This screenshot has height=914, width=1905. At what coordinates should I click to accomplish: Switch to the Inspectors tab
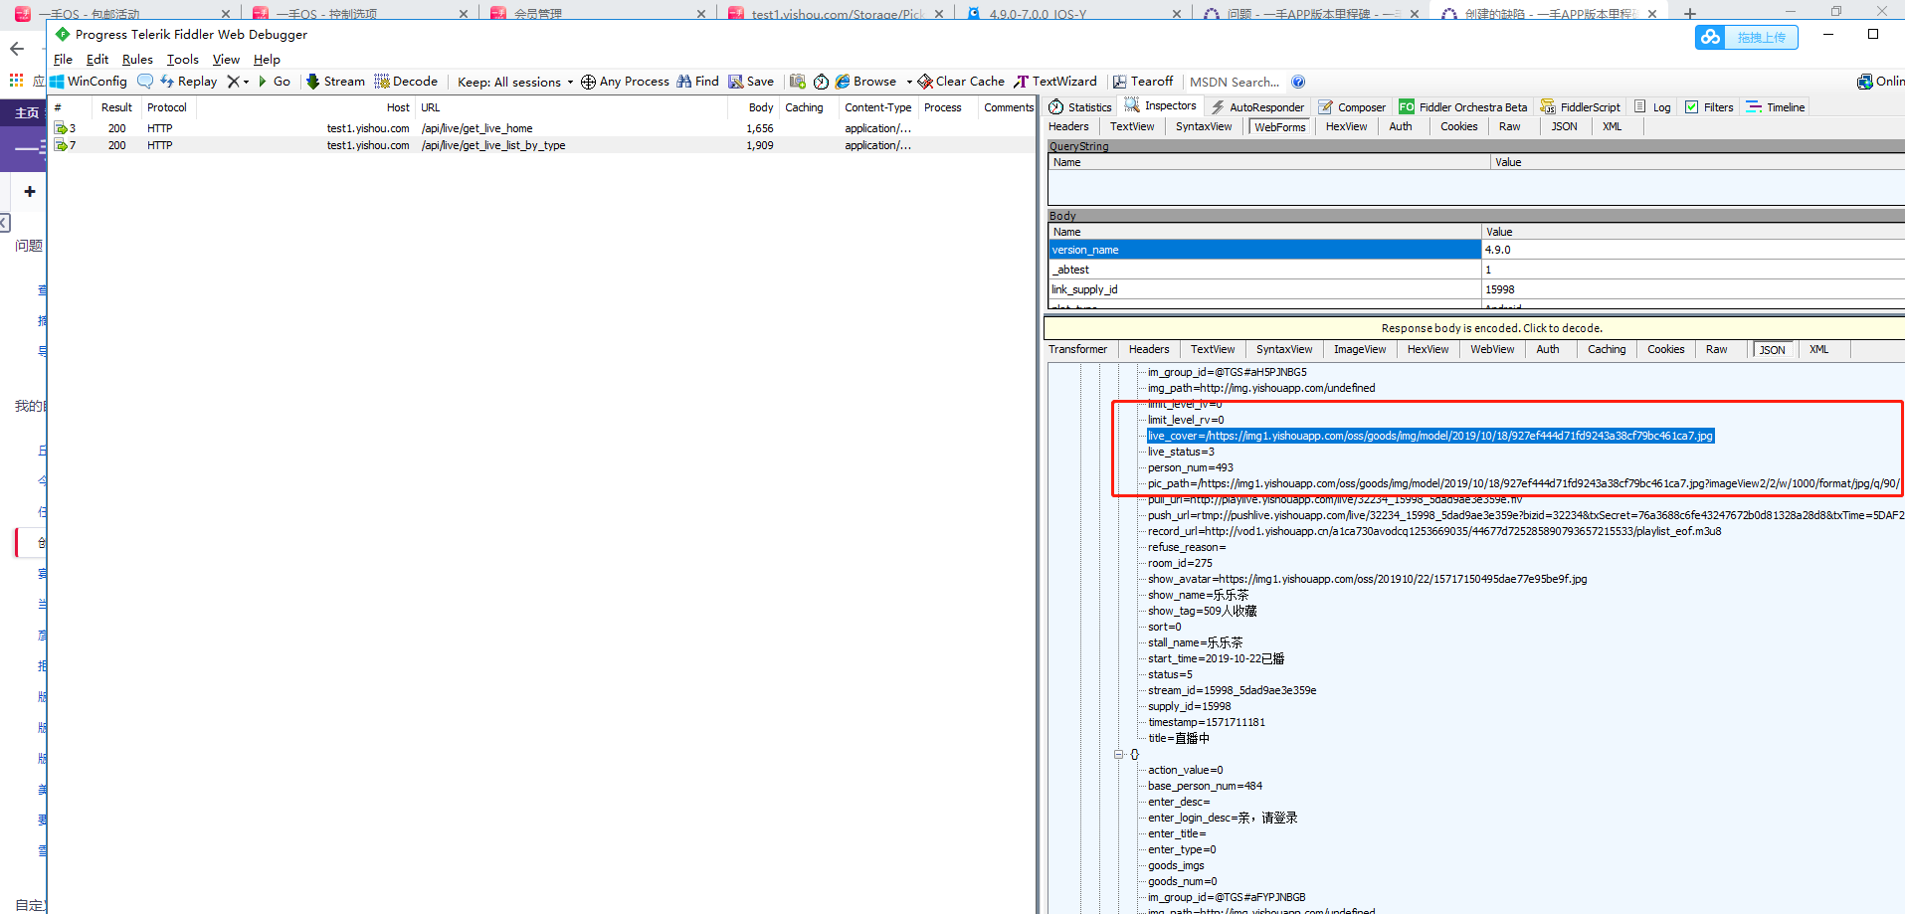(1161, 105)
